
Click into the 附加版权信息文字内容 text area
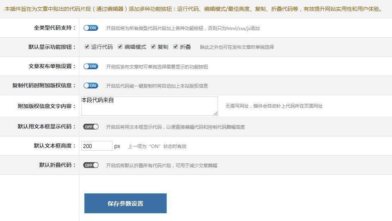[x=149, y=106]
